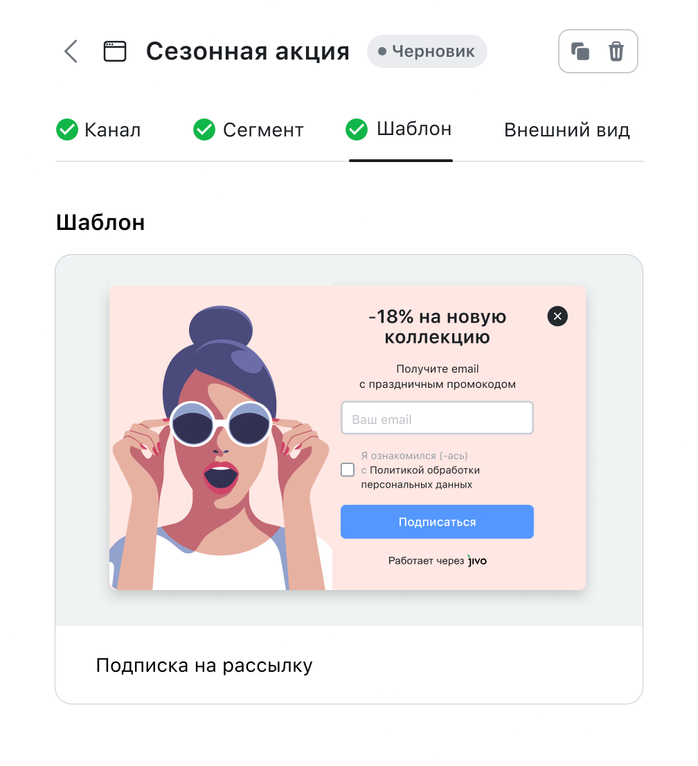Close the popup preview with X
This screenshot has width=698, height=766.
click(557, 316)
